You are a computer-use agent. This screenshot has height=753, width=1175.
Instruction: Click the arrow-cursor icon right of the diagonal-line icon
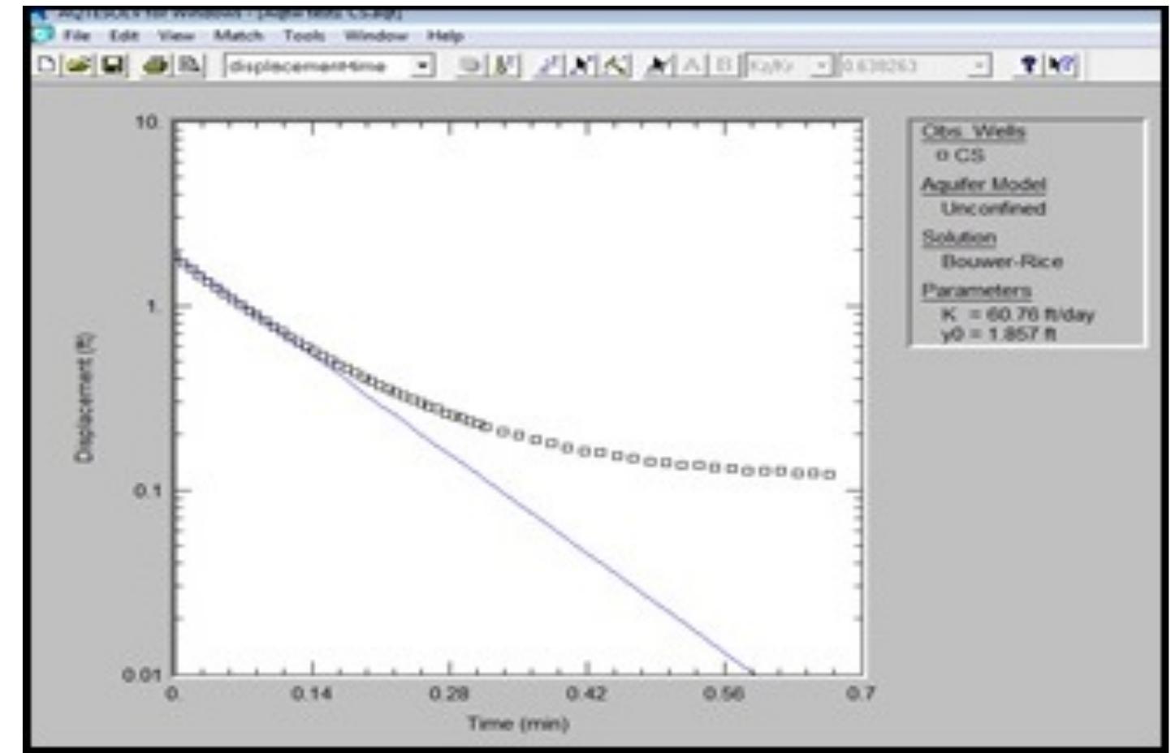point(583,65)
